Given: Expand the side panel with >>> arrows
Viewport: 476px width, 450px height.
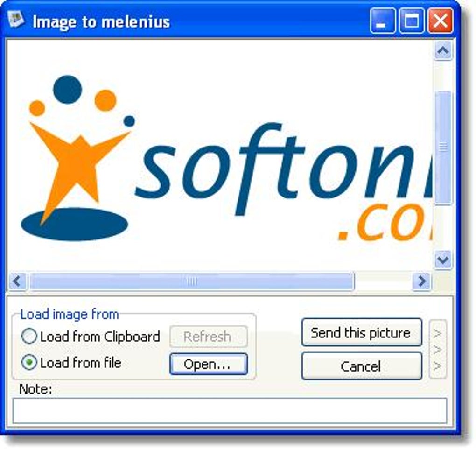Looking at the screenshot, I should [x=437, y=349].
